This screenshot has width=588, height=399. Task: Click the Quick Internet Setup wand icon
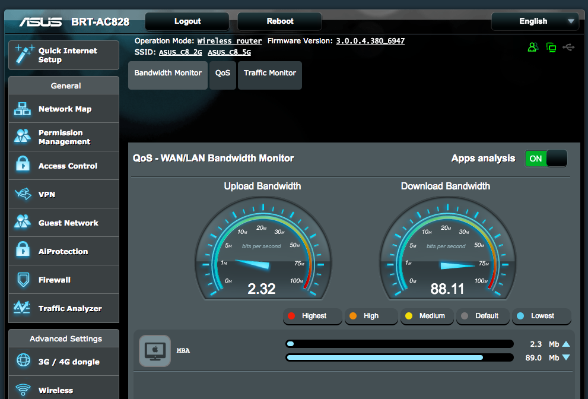pos(24,55)
